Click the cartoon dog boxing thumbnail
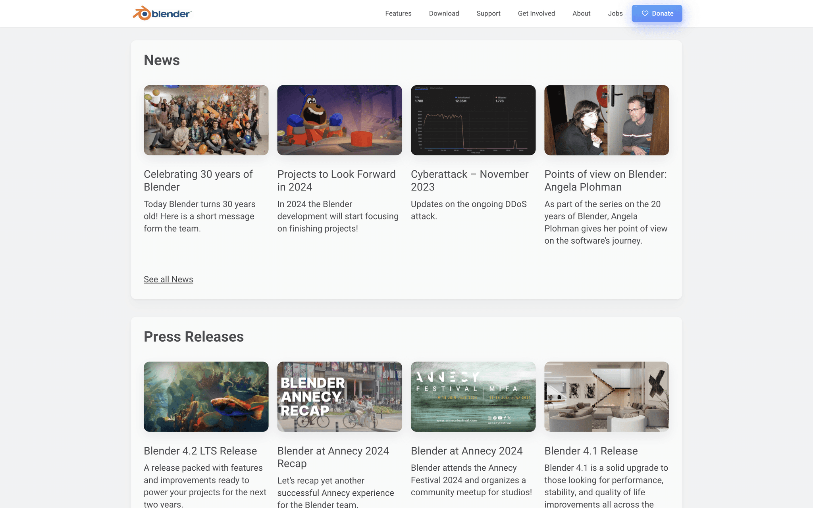This screenshot has height=508, width=813. pyautogui.click(x=339, y=120)
